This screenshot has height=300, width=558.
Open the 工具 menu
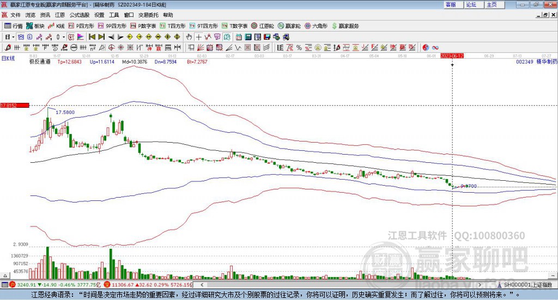(x=114, y=15)
